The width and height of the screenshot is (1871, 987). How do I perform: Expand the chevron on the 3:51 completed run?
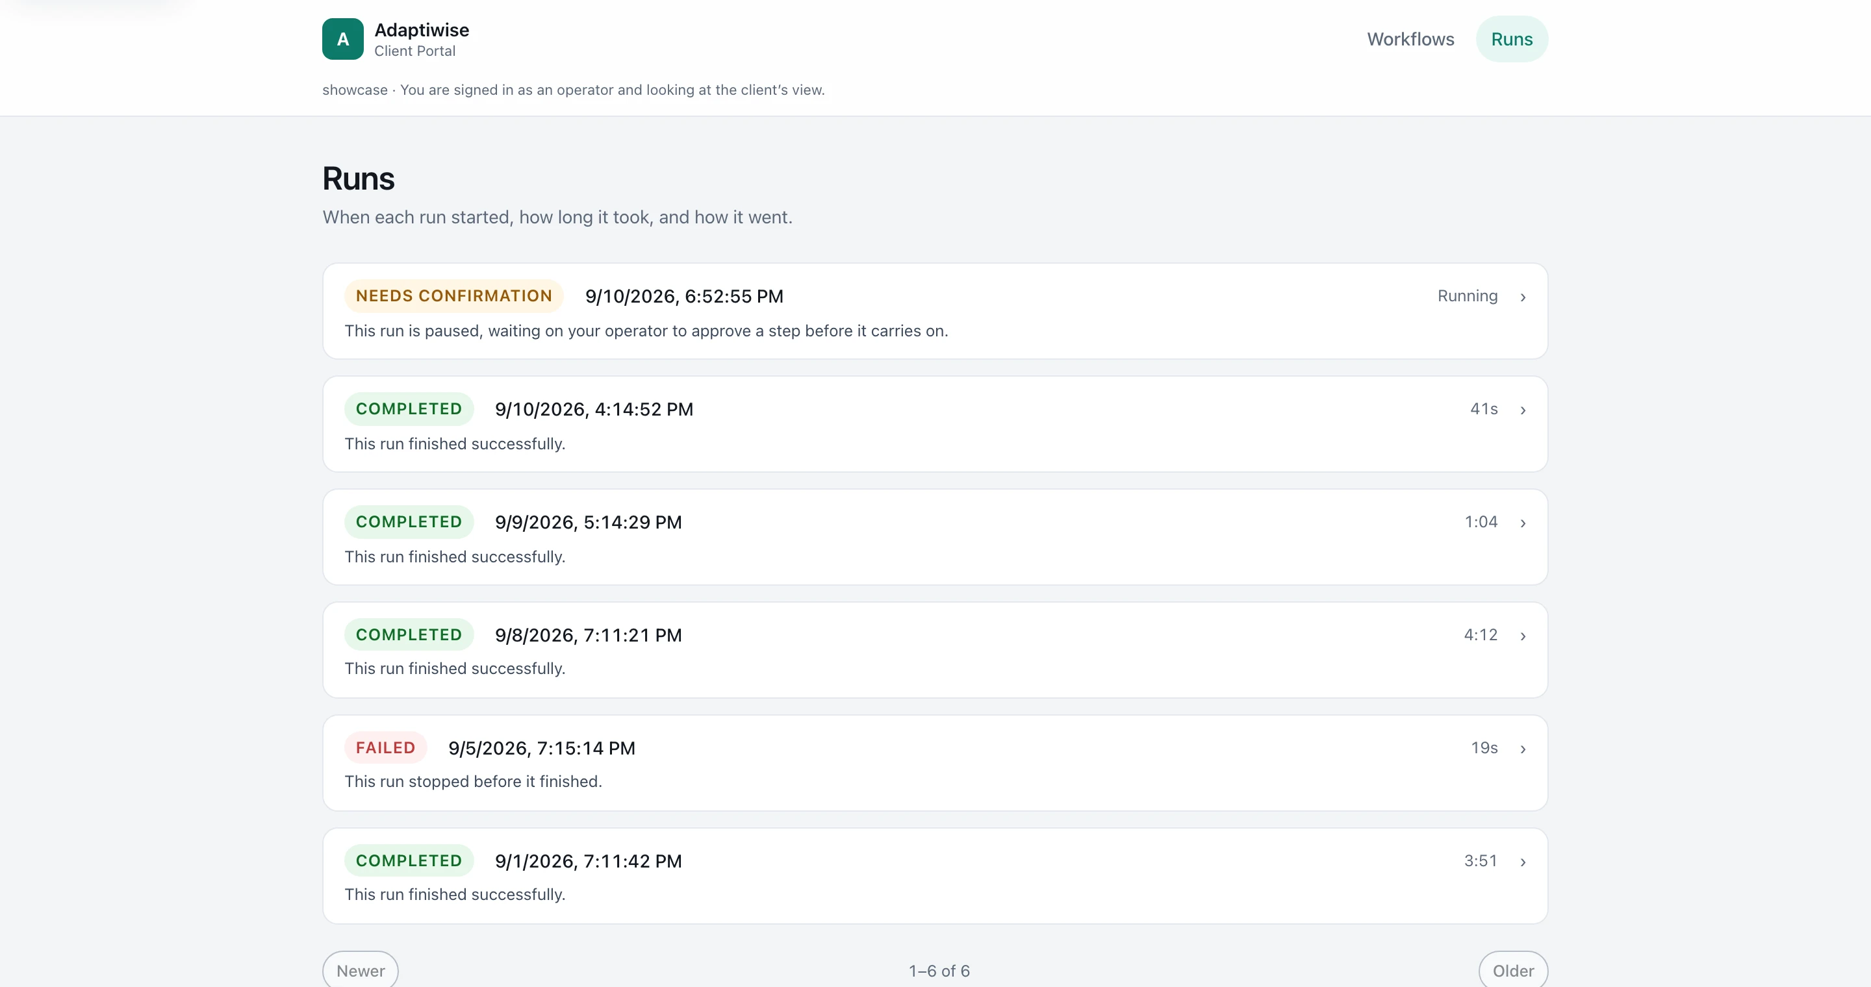click(x=1523, y=862)
